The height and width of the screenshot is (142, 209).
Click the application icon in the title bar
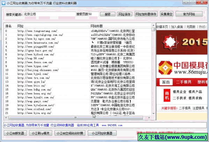[x=3, y=3]
